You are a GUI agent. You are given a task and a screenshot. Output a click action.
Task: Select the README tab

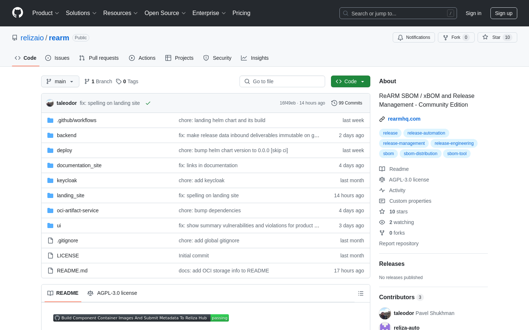pyautogui.click(x=63, y=293)
